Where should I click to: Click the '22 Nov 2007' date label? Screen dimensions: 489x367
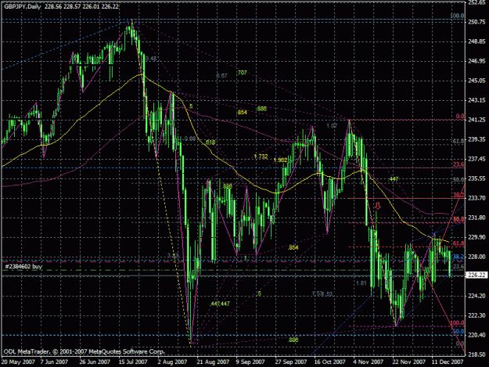[x=409, y=362]
